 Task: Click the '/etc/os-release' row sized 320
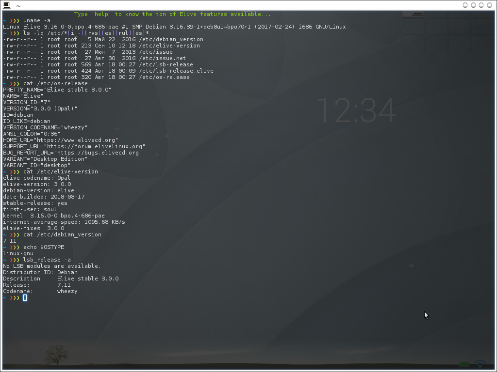[97, 77]
